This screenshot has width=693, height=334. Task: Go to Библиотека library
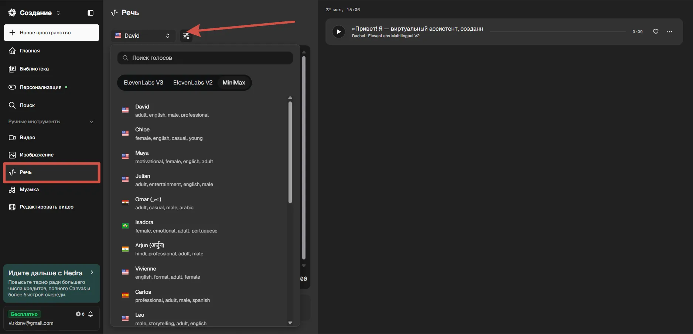51,69
